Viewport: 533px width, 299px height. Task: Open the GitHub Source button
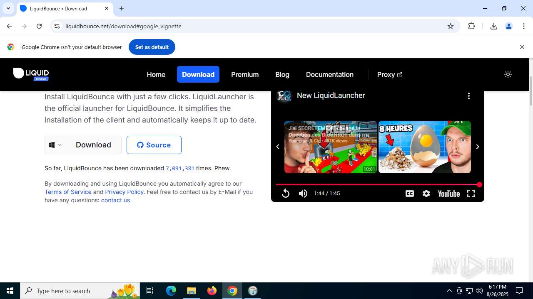tap(154, 145)
